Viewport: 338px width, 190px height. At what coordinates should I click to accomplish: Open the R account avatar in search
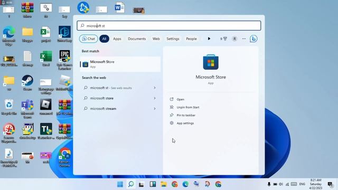click(x=234, y=39)
